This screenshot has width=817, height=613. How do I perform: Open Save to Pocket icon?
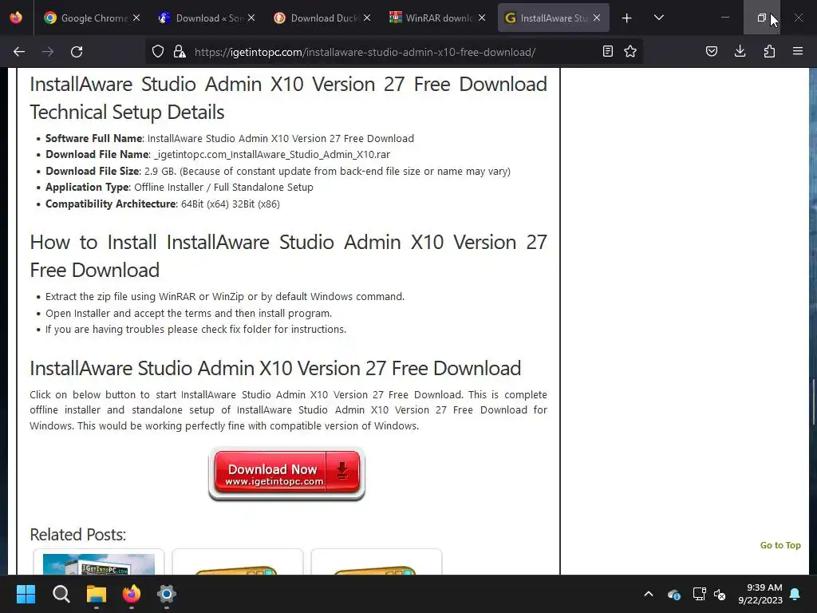(x=712, y=51)
